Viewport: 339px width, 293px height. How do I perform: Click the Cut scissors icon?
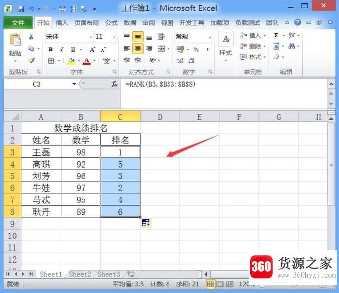31,37
